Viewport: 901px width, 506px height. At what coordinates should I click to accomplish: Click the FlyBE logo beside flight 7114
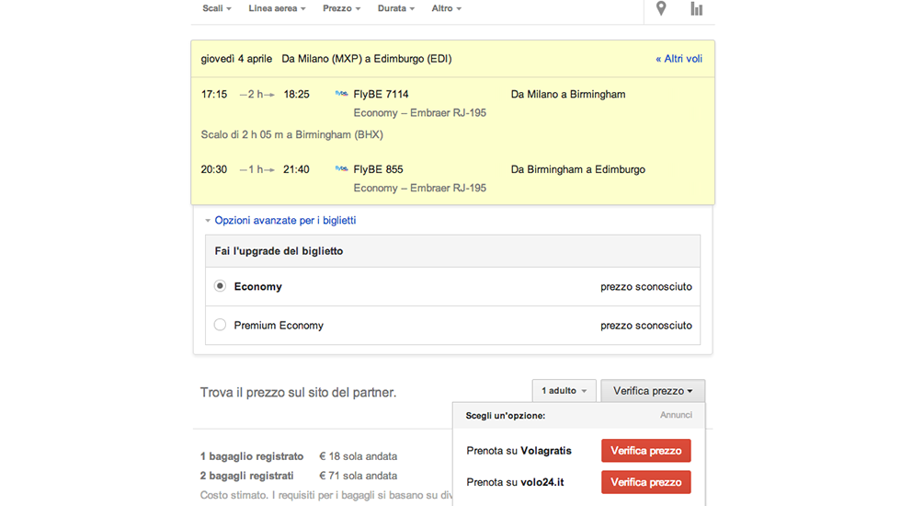click(342, 94)
